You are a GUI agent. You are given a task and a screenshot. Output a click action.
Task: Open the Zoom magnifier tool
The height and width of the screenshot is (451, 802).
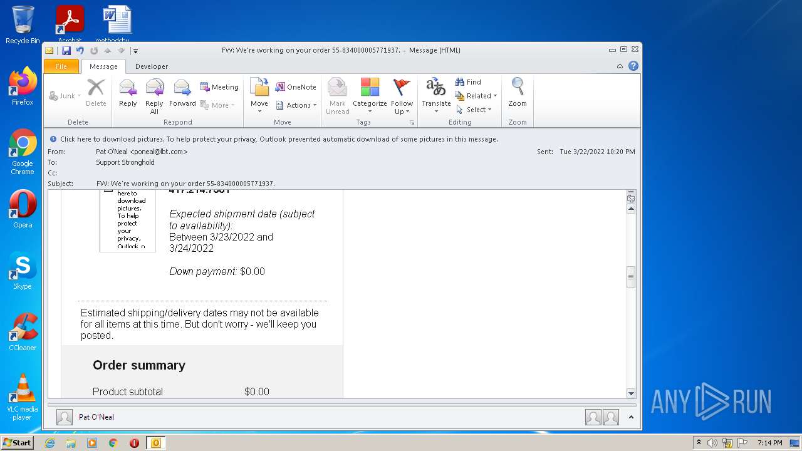coord(518,94)
